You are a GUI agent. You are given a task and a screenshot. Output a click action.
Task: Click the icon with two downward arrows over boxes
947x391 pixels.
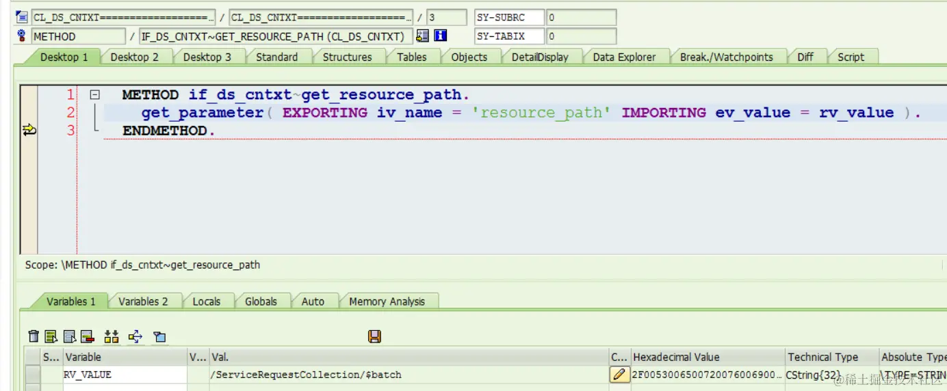(112, 336)
